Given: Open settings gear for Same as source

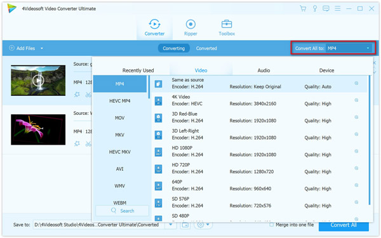Looking at the screenshot, I should 356,83.
